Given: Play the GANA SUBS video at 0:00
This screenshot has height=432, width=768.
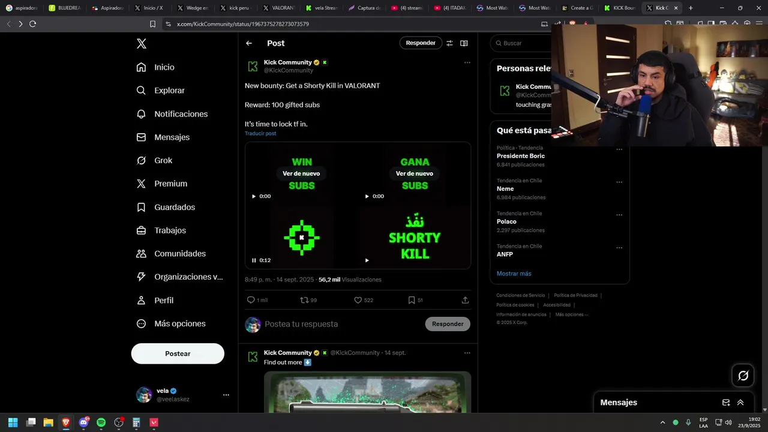Looking at the screenshot, I should [x=367, y=196].
